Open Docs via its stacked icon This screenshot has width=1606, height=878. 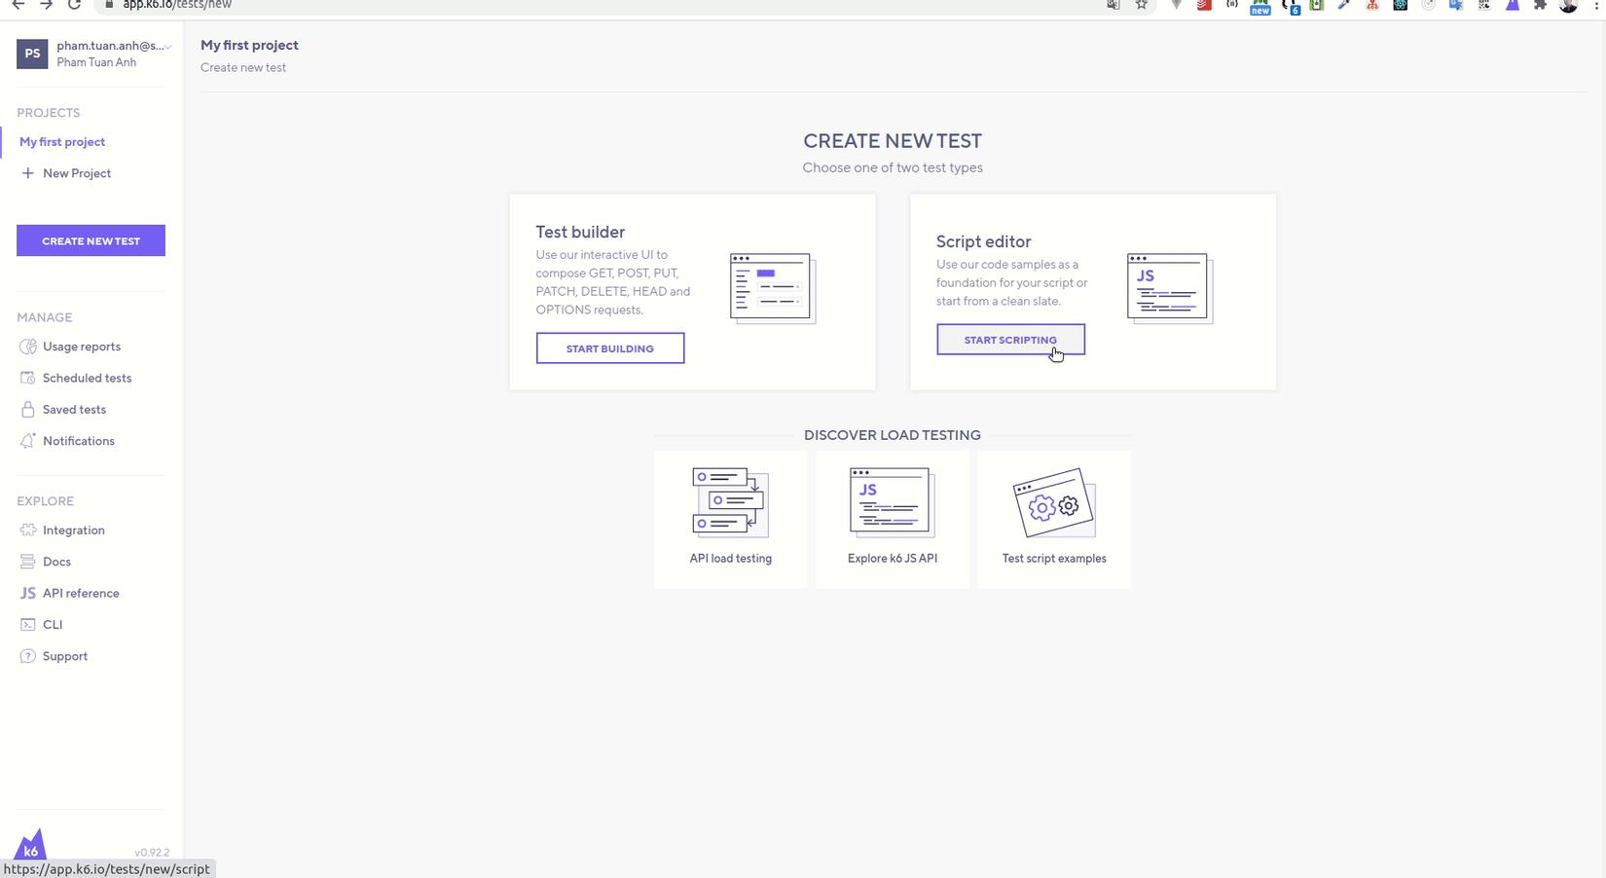click(x=27, y=562)
